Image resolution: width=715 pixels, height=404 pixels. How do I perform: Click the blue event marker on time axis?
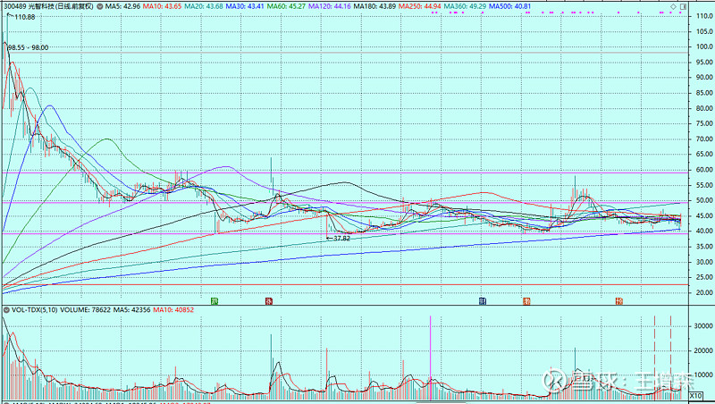click(483, 301)
